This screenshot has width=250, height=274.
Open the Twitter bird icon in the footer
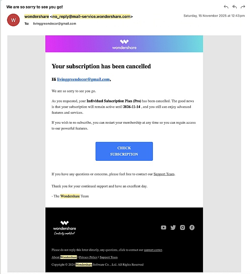click(x=173, y=227)
